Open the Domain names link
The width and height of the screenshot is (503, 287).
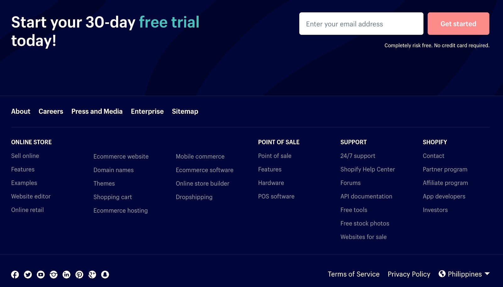point(113,170)
